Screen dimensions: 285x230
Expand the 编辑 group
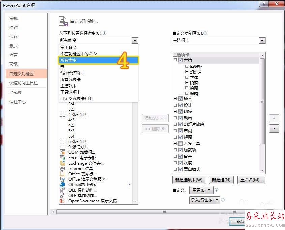pos(187,93)
